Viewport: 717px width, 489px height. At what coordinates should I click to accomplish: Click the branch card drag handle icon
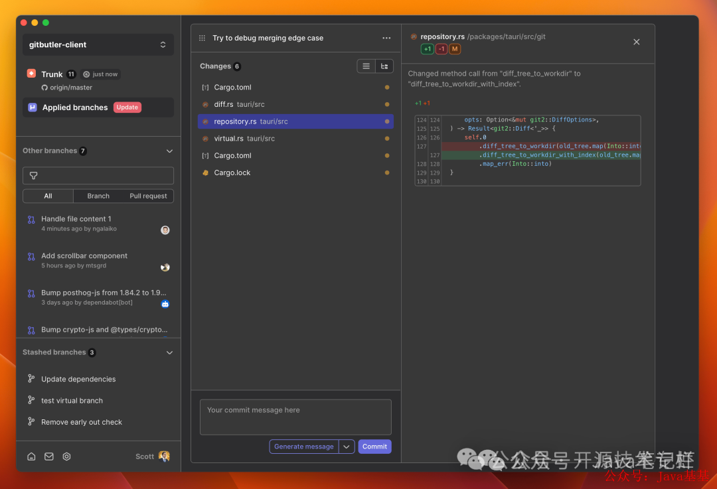(202, 38)
